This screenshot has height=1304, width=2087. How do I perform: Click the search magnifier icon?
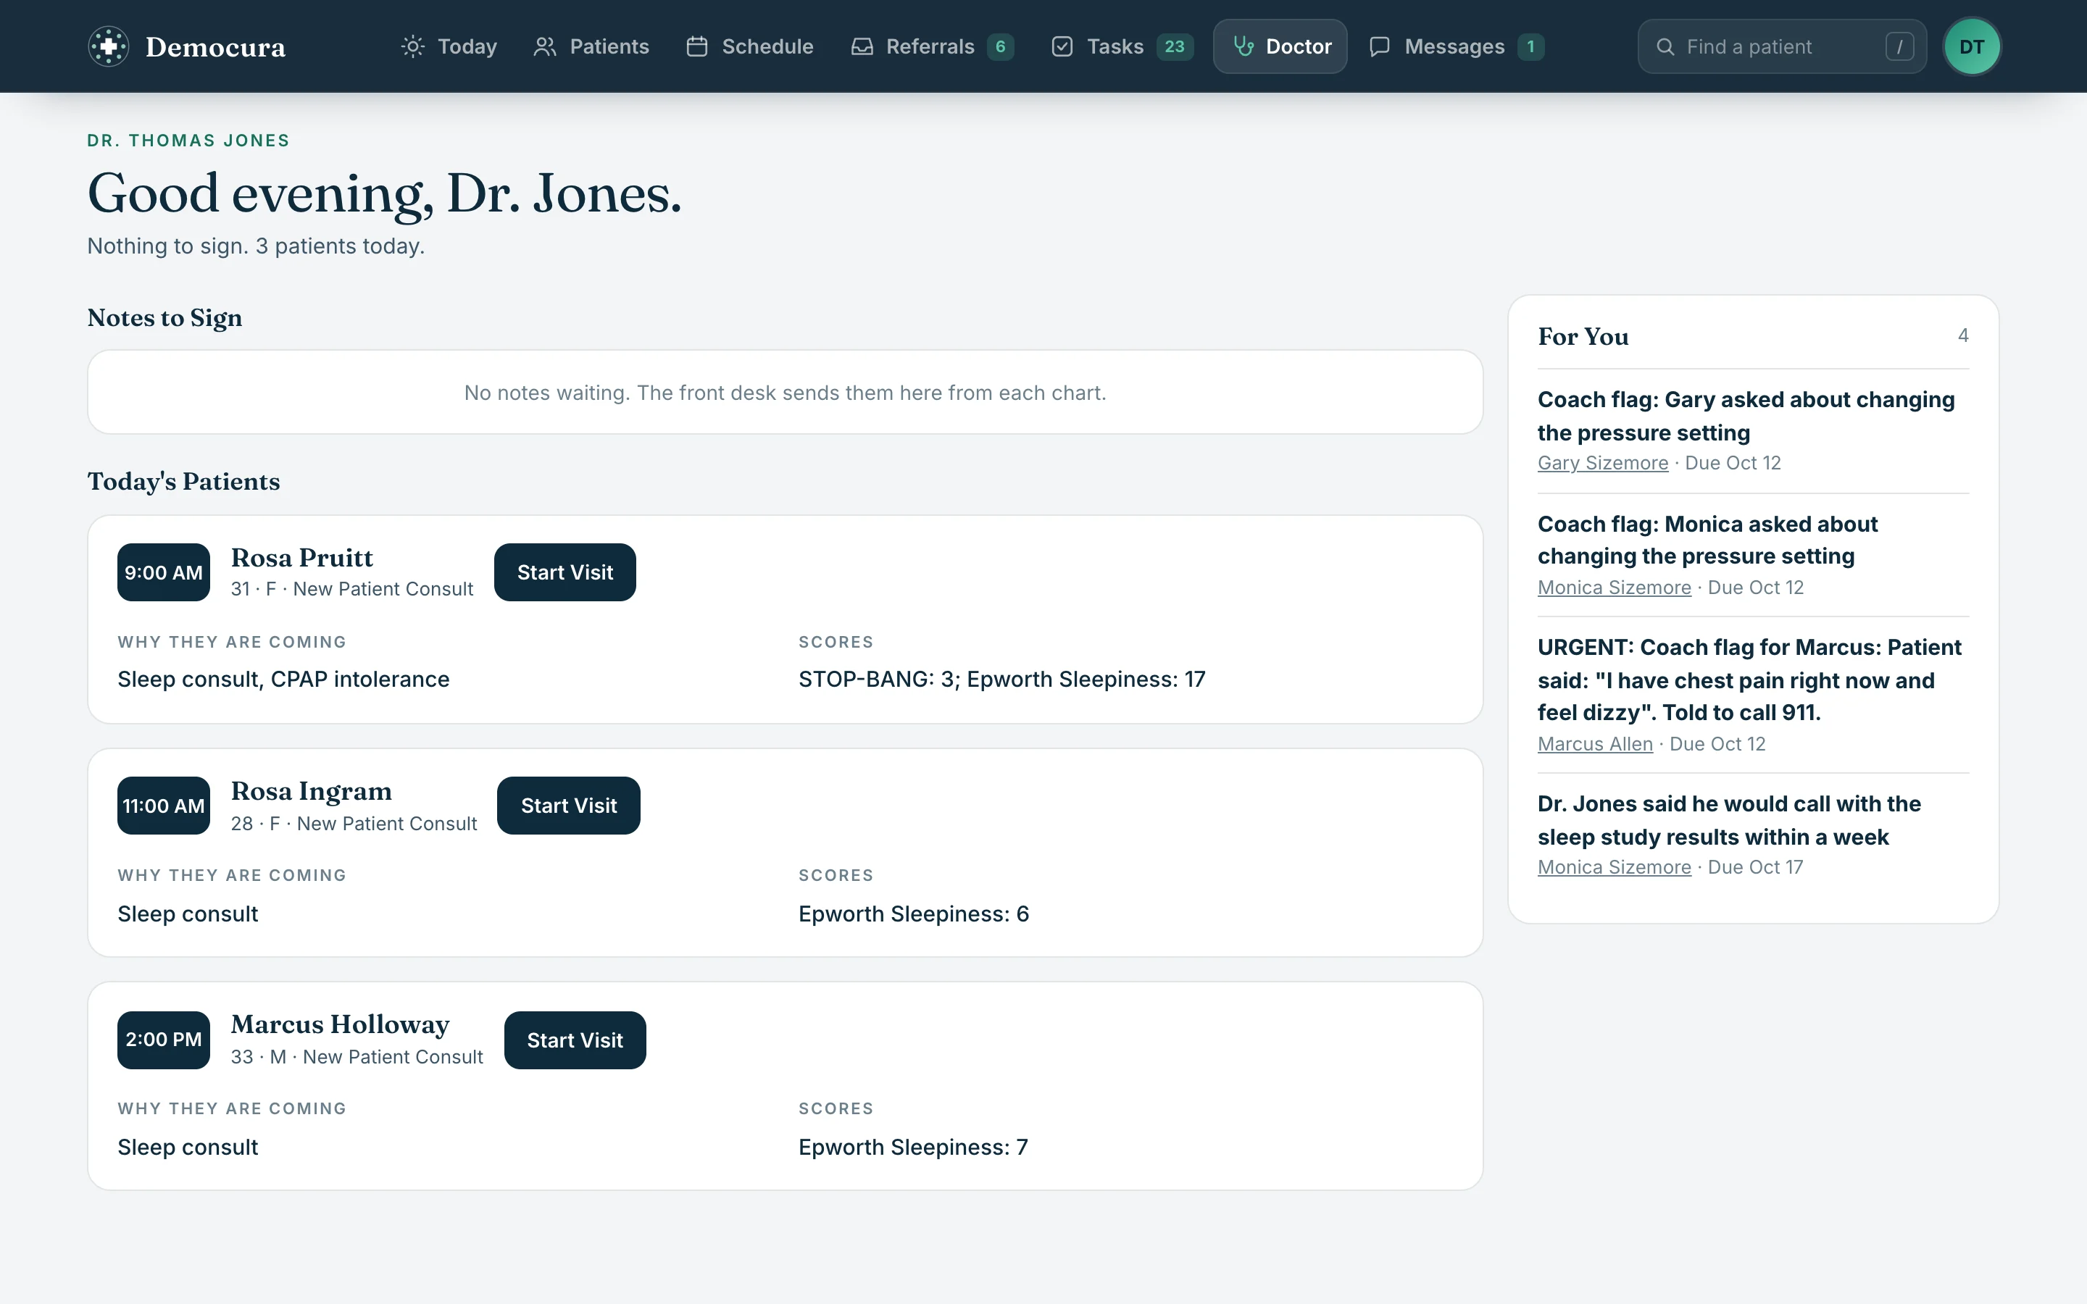point(1665,46)
